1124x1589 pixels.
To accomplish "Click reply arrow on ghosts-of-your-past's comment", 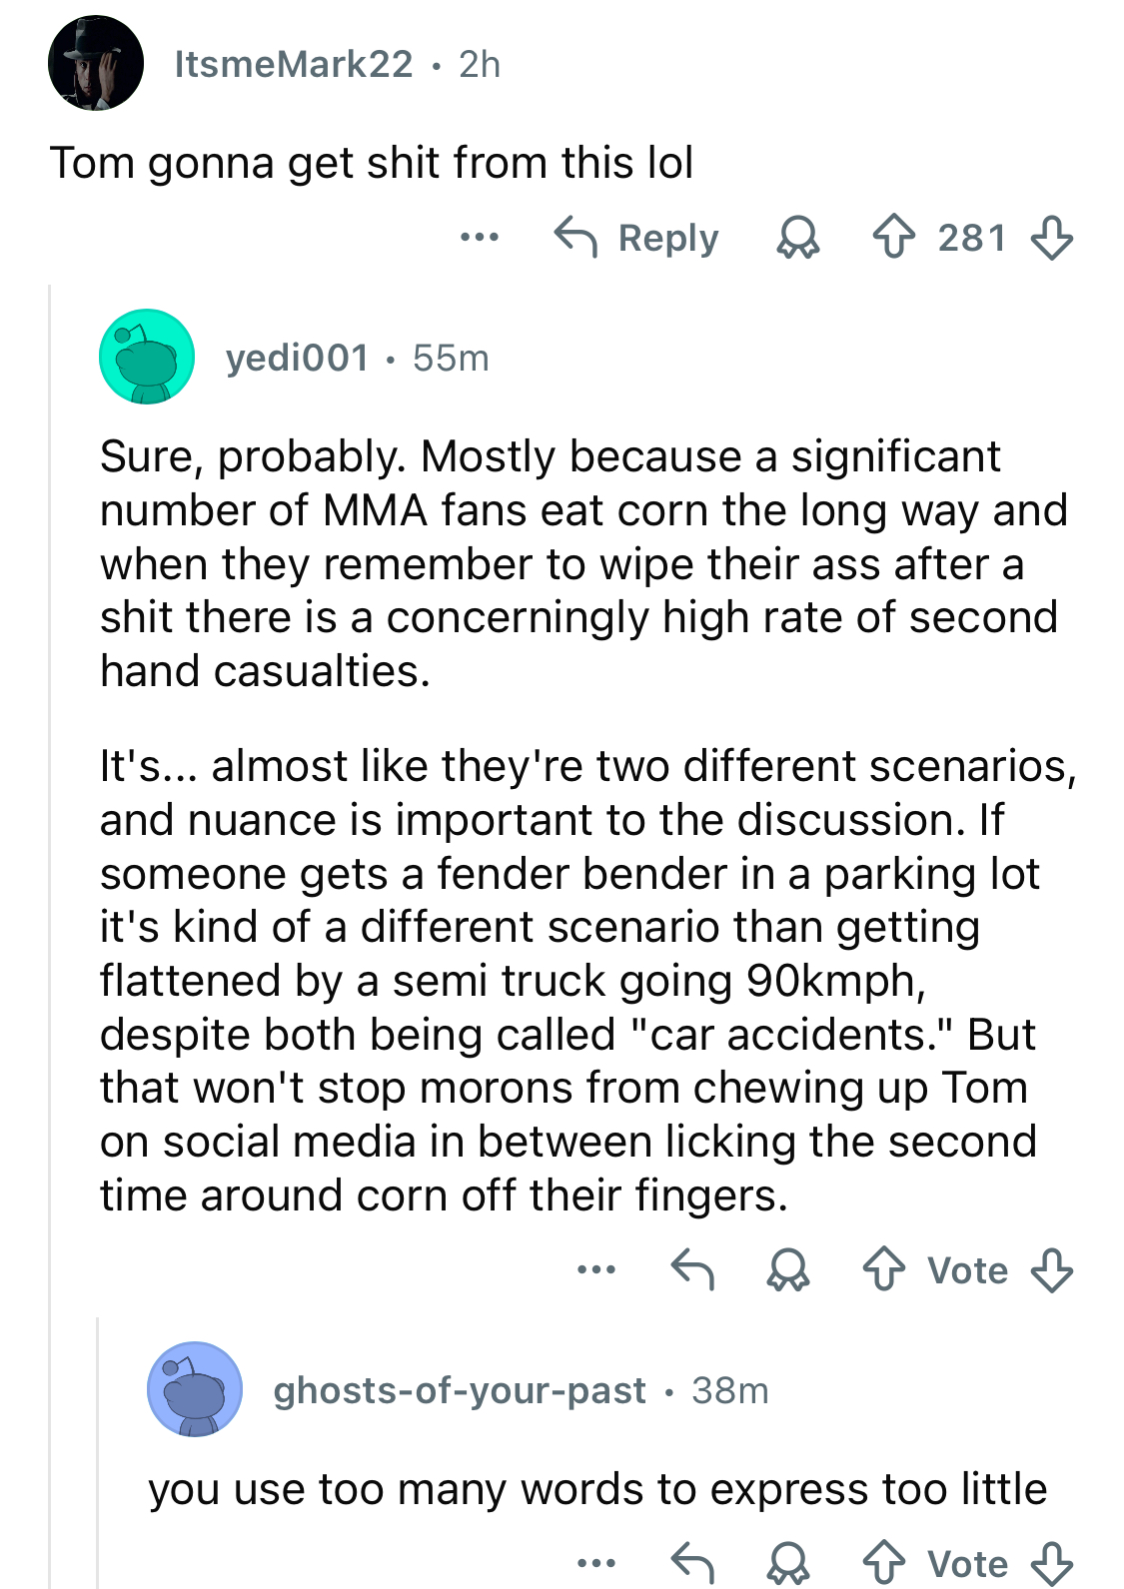I will pos(692,1562).
